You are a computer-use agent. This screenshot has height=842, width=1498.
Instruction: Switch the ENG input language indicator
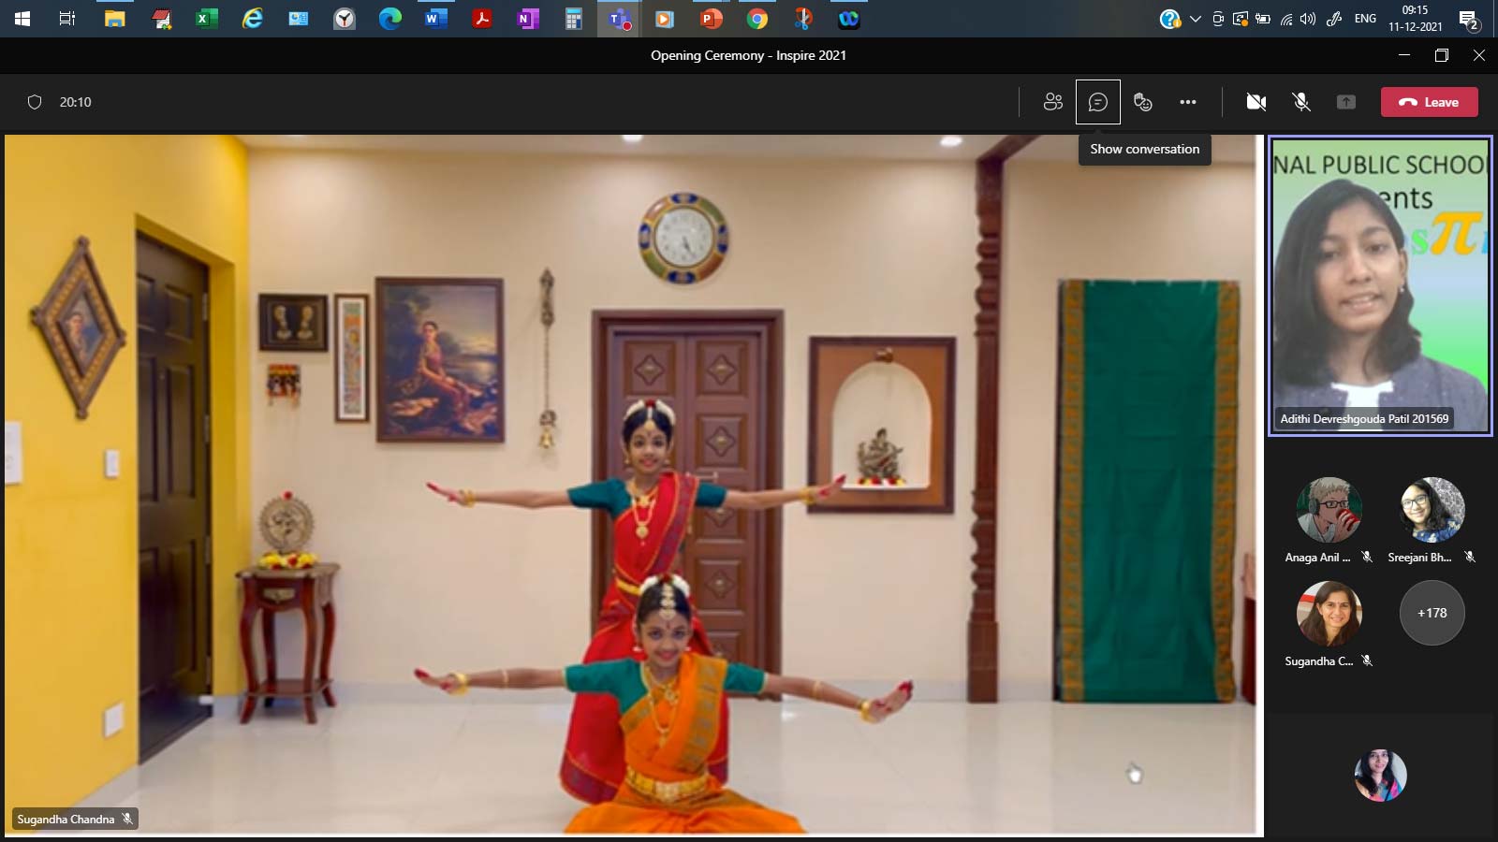tap(1365, 19)
